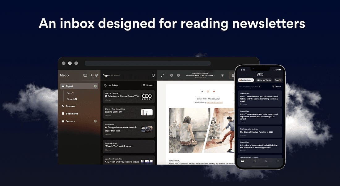The image size is (340, 186).
Task: Refresh the Digest list with the sync icon
Action: pos(153,75)
